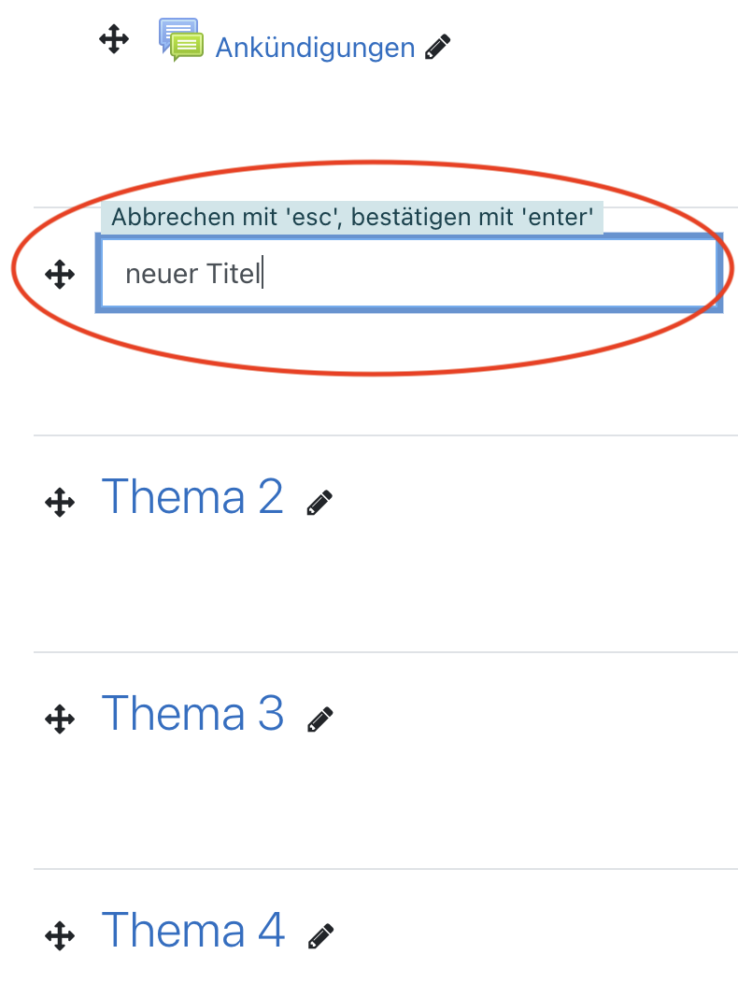This screenshot has height=983, width=738.
Task: Click the 'Abbrechen mit esc' hint label
Action: click(x=352, y=217)
